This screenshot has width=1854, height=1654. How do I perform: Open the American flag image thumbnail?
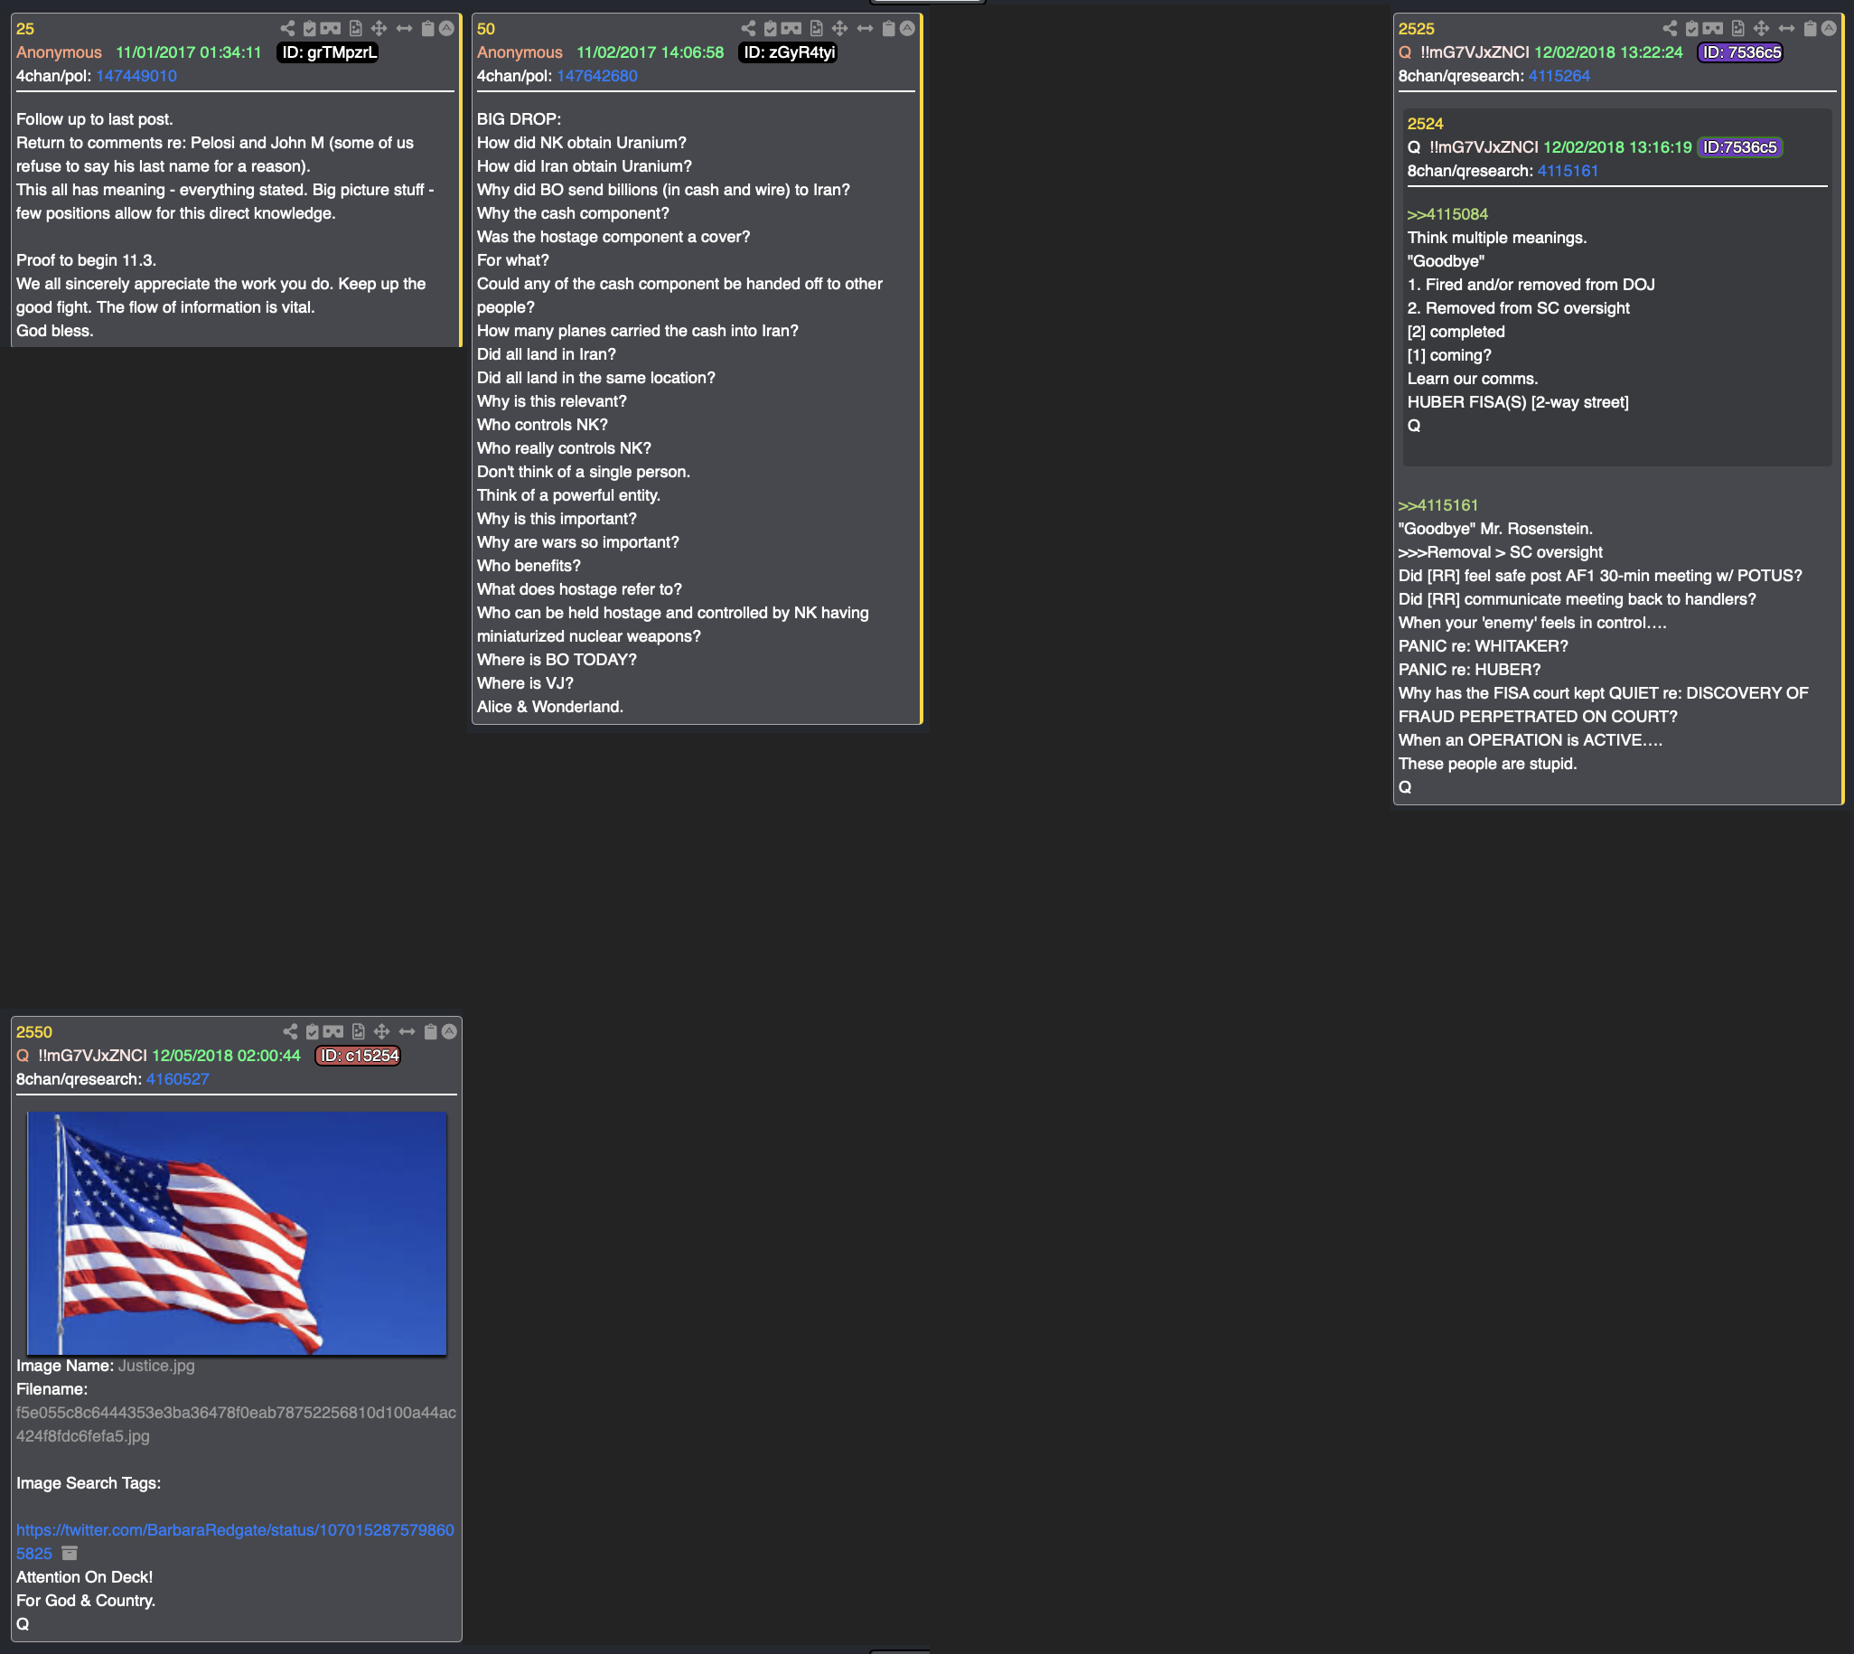click(236, 1233)
